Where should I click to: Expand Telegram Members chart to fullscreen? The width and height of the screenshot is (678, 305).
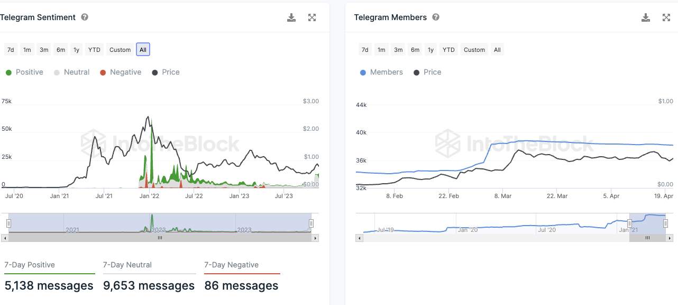[666, 17]
